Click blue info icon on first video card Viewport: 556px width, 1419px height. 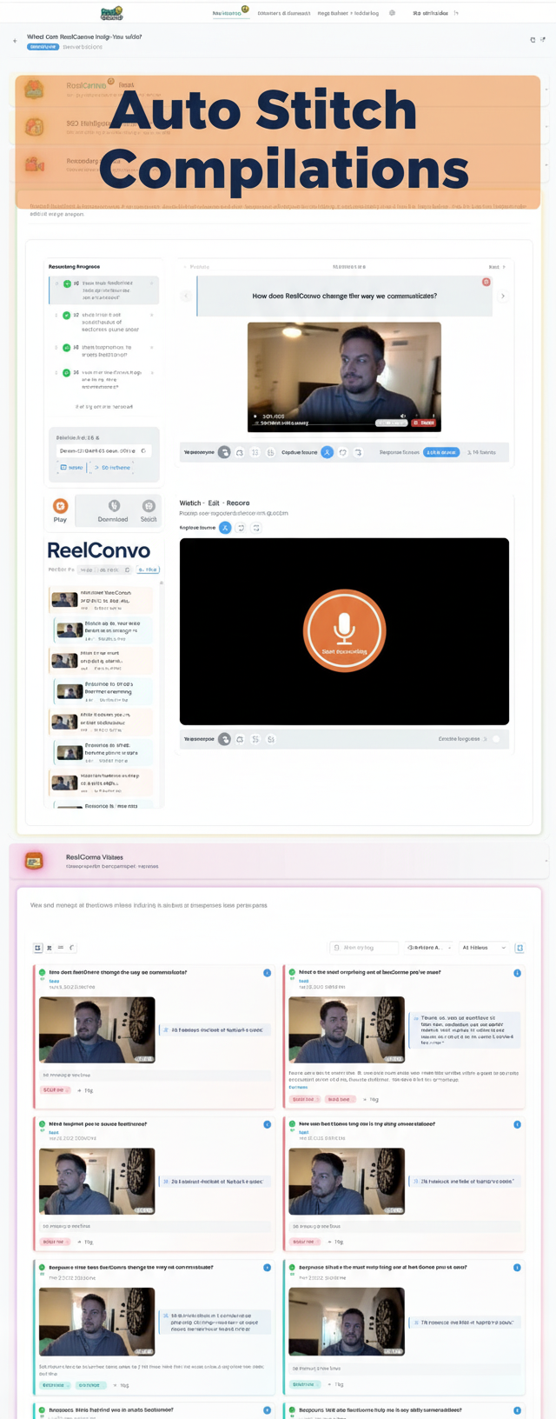click(x=267, y=972)
